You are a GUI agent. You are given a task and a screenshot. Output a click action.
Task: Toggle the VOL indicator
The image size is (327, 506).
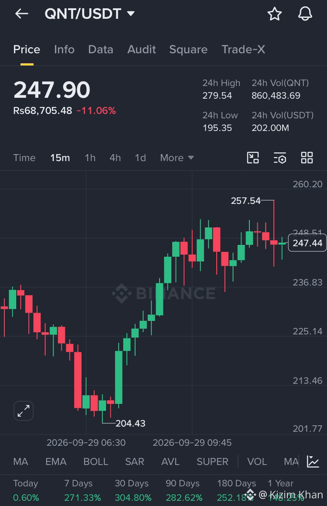point(257,461)
